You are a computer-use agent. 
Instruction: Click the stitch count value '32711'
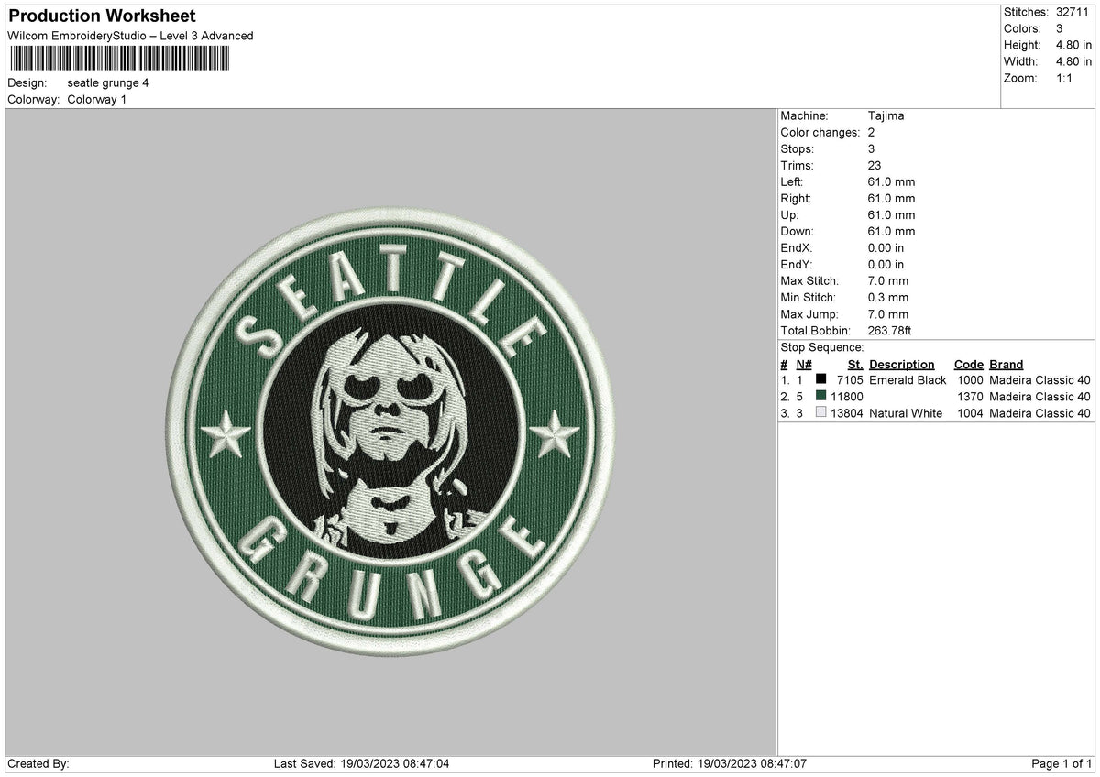[1072, 12]
